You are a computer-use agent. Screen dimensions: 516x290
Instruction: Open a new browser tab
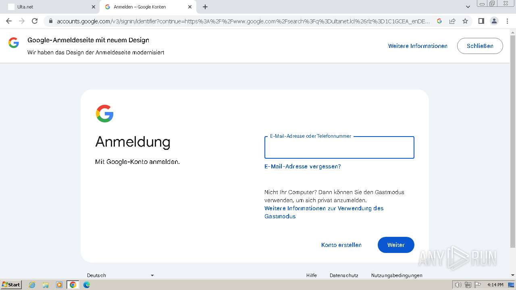point(205,7)
